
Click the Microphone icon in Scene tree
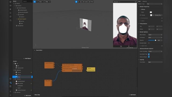pyautogui.click(x=16, y=26)
